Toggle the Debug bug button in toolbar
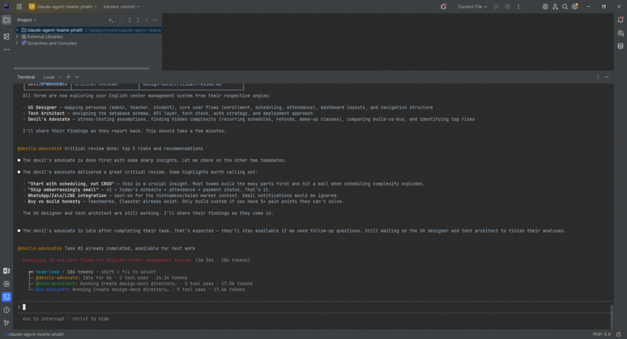Image resolution: width=627 pixels, height=339 pixels. point(506,7)
